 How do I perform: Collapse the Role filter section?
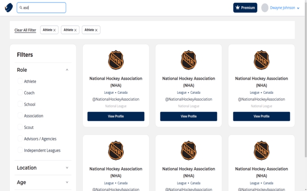pos(67,69)
